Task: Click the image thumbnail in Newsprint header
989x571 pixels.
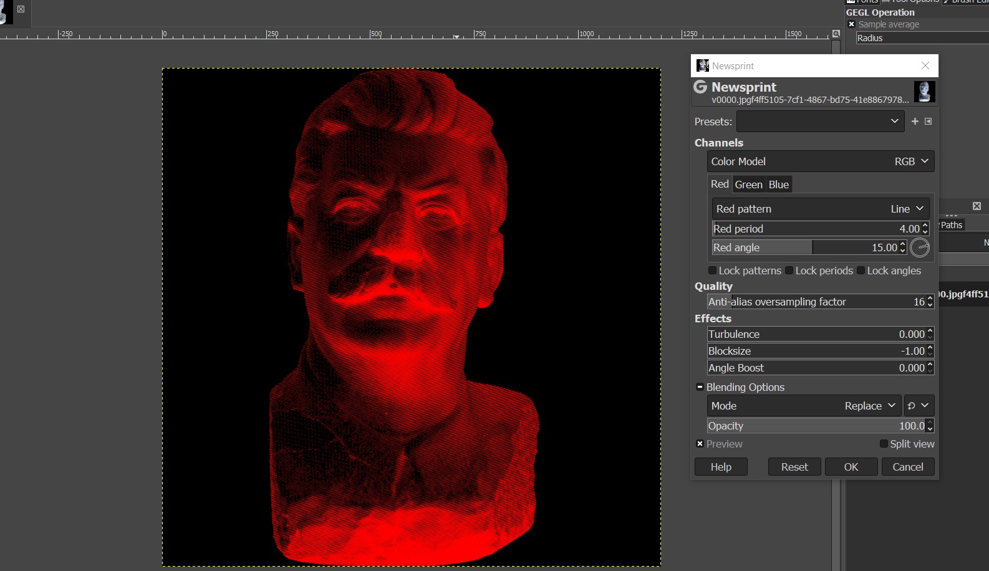Action: click(x=924, y=92)
